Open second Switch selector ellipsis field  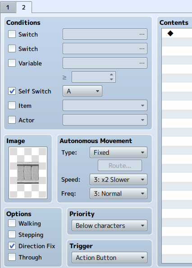[x=105, y=49]
